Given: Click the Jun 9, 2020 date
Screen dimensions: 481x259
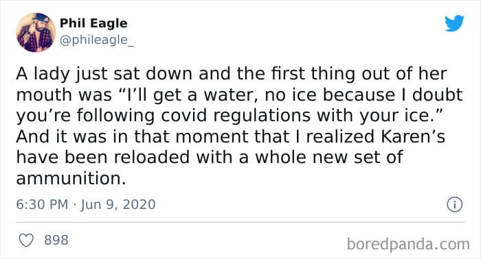Looking at the screenshot, I should click(118, 205).
